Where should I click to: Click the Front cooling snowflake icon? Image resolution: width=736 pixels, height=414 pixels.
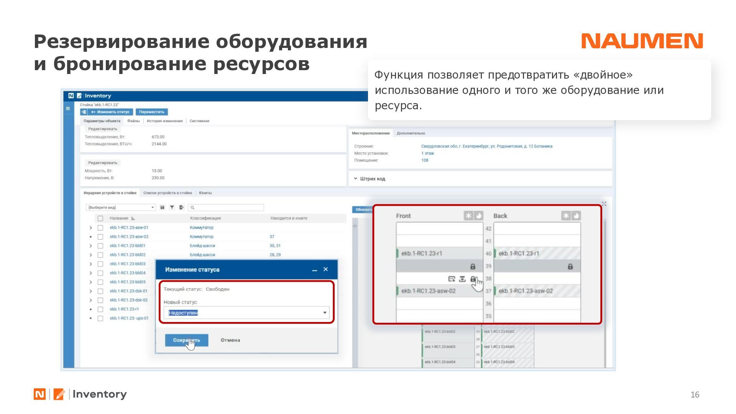[x=468, y=216]
